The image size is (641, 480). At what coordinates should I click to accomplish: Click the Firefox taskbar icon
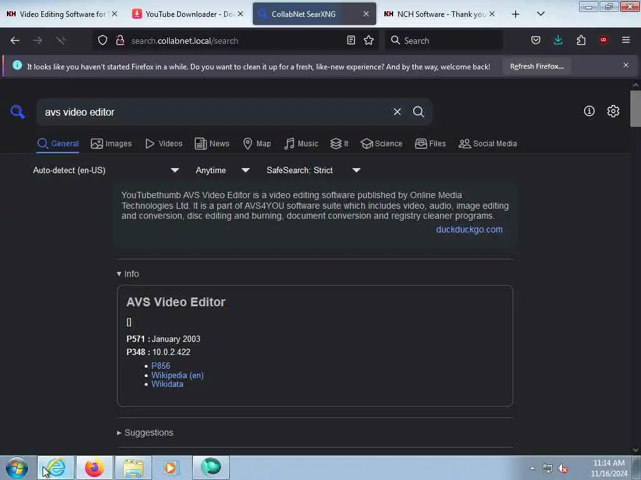(95, 467)
